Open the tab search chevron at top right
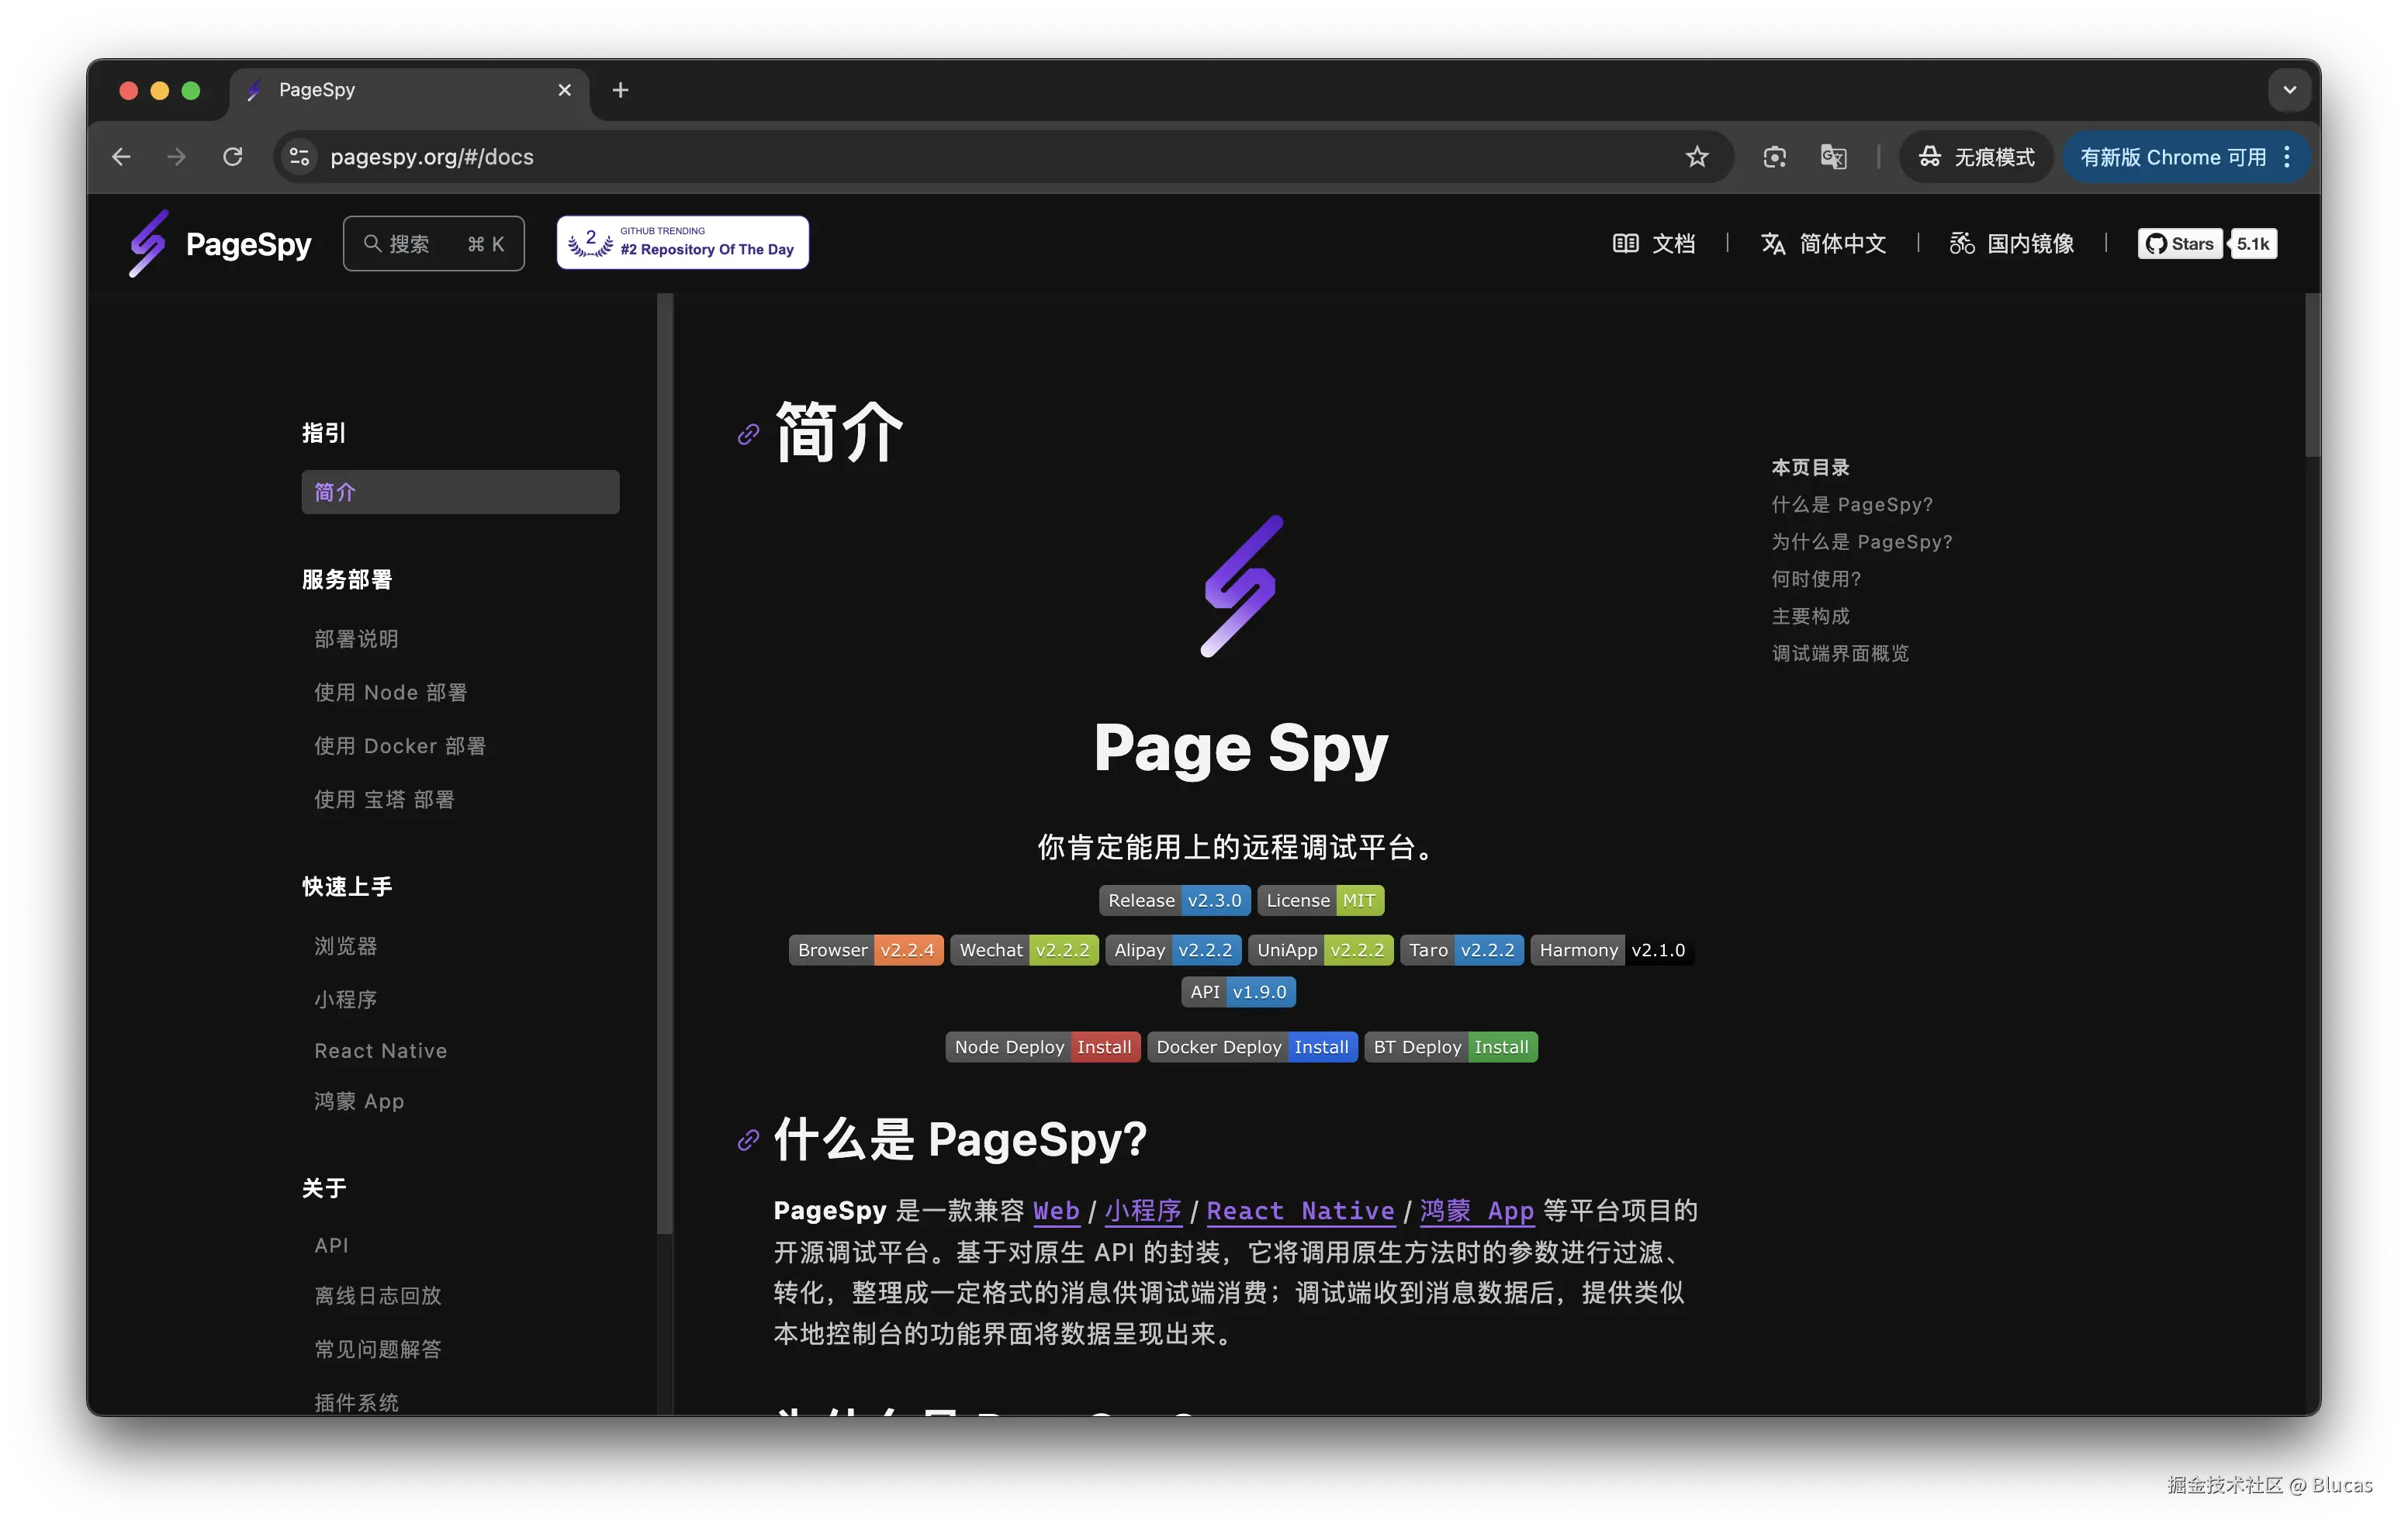 pyautogui.click(x=2289, y=90)
